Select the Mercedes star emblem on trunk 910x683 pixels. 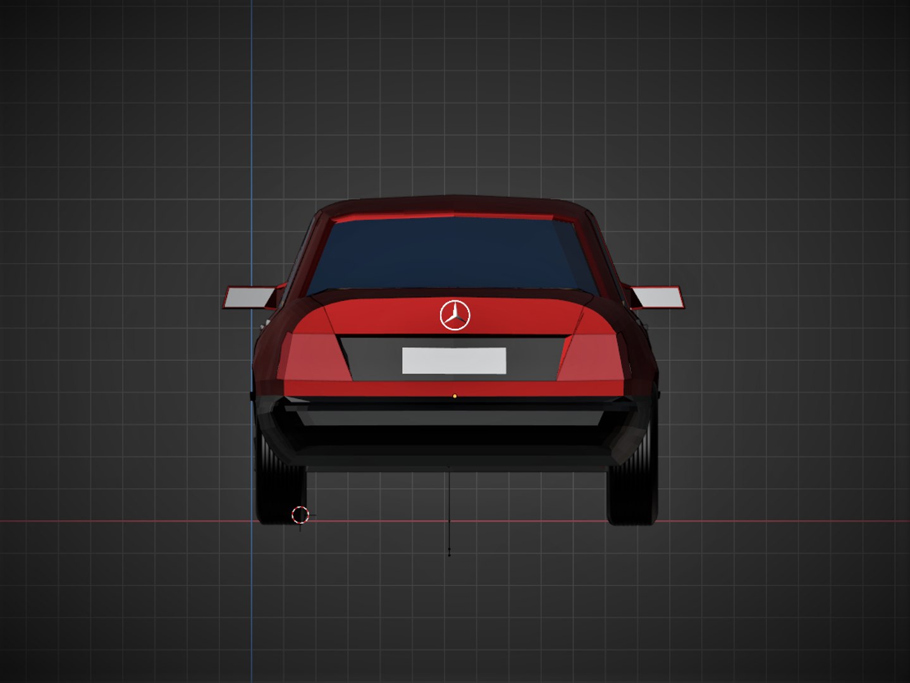[455, 315]
